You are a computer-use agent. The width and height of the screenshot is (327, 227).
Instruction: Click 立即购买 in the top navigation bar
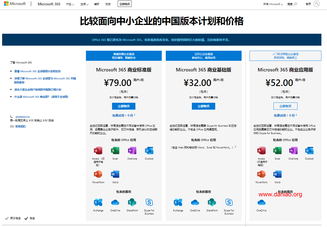(x=125, y=4)
